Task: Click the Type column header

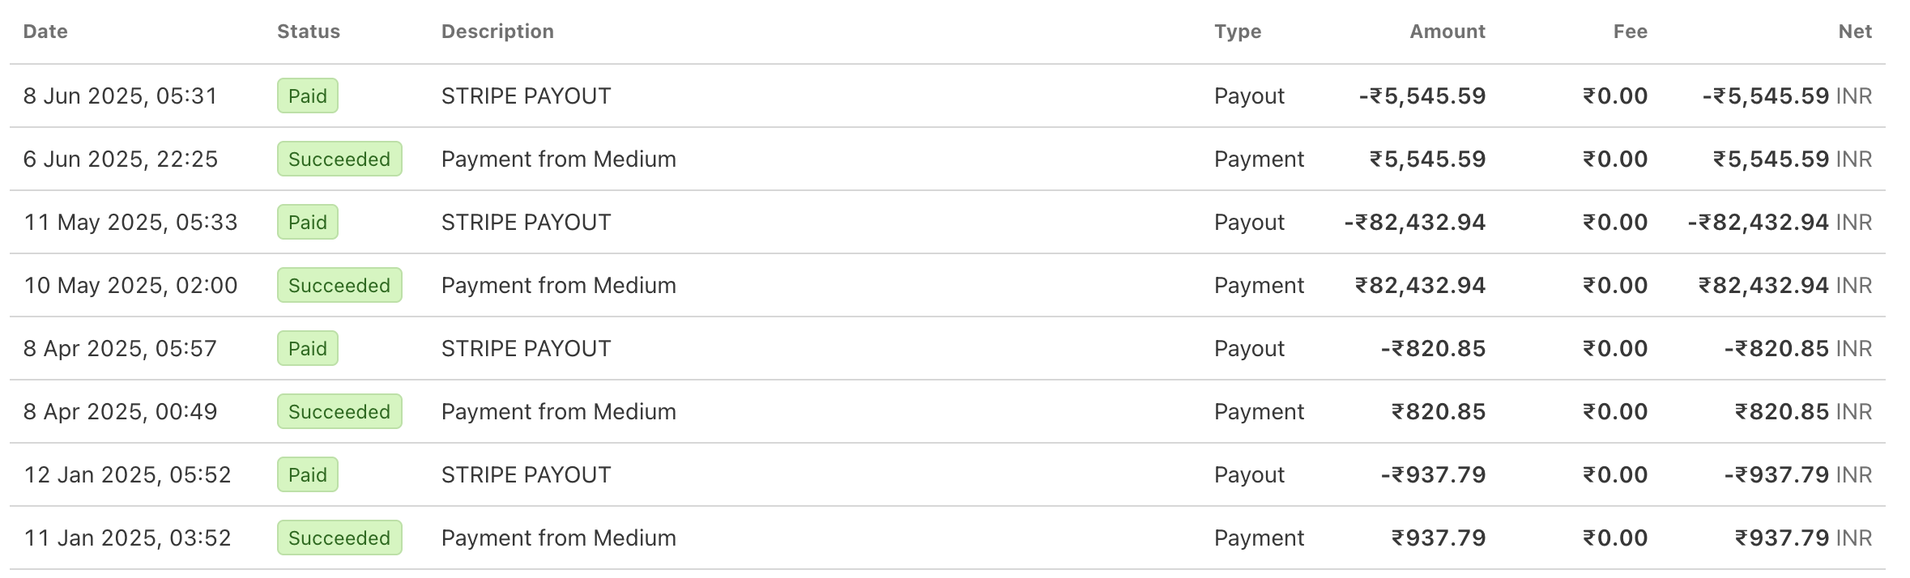Action: click(1238, 32)
